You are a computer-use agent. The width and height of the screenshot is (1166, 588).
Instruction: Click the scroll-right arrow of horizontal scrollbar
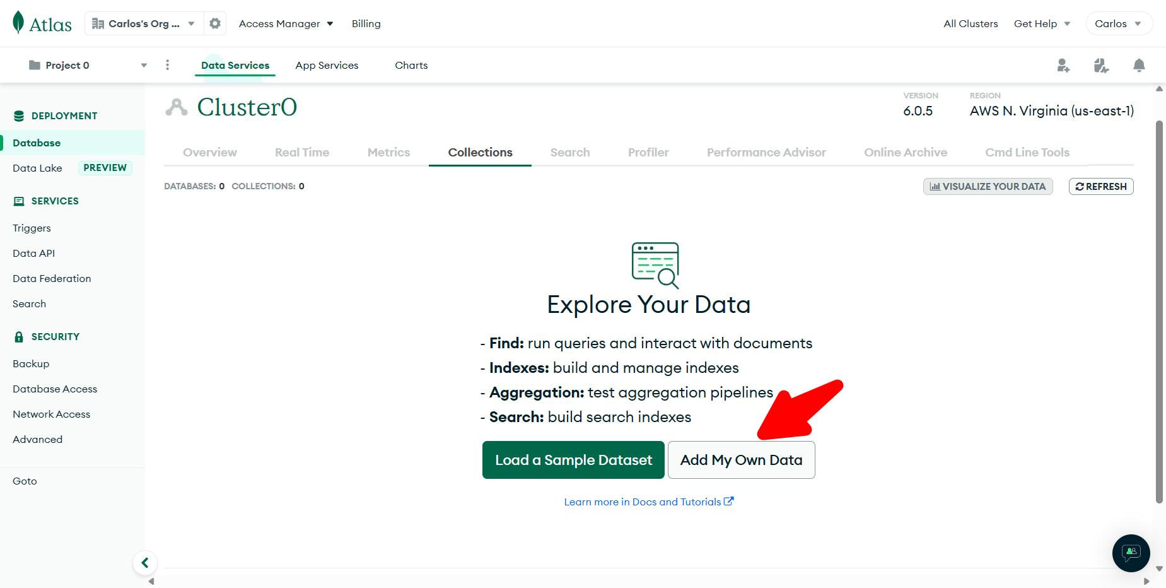(x=1146, y=582)
